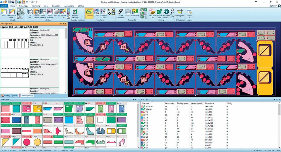Sort Part List by Reference column
281x152 pixels.
pyautogui.click(x=152, y=103)
